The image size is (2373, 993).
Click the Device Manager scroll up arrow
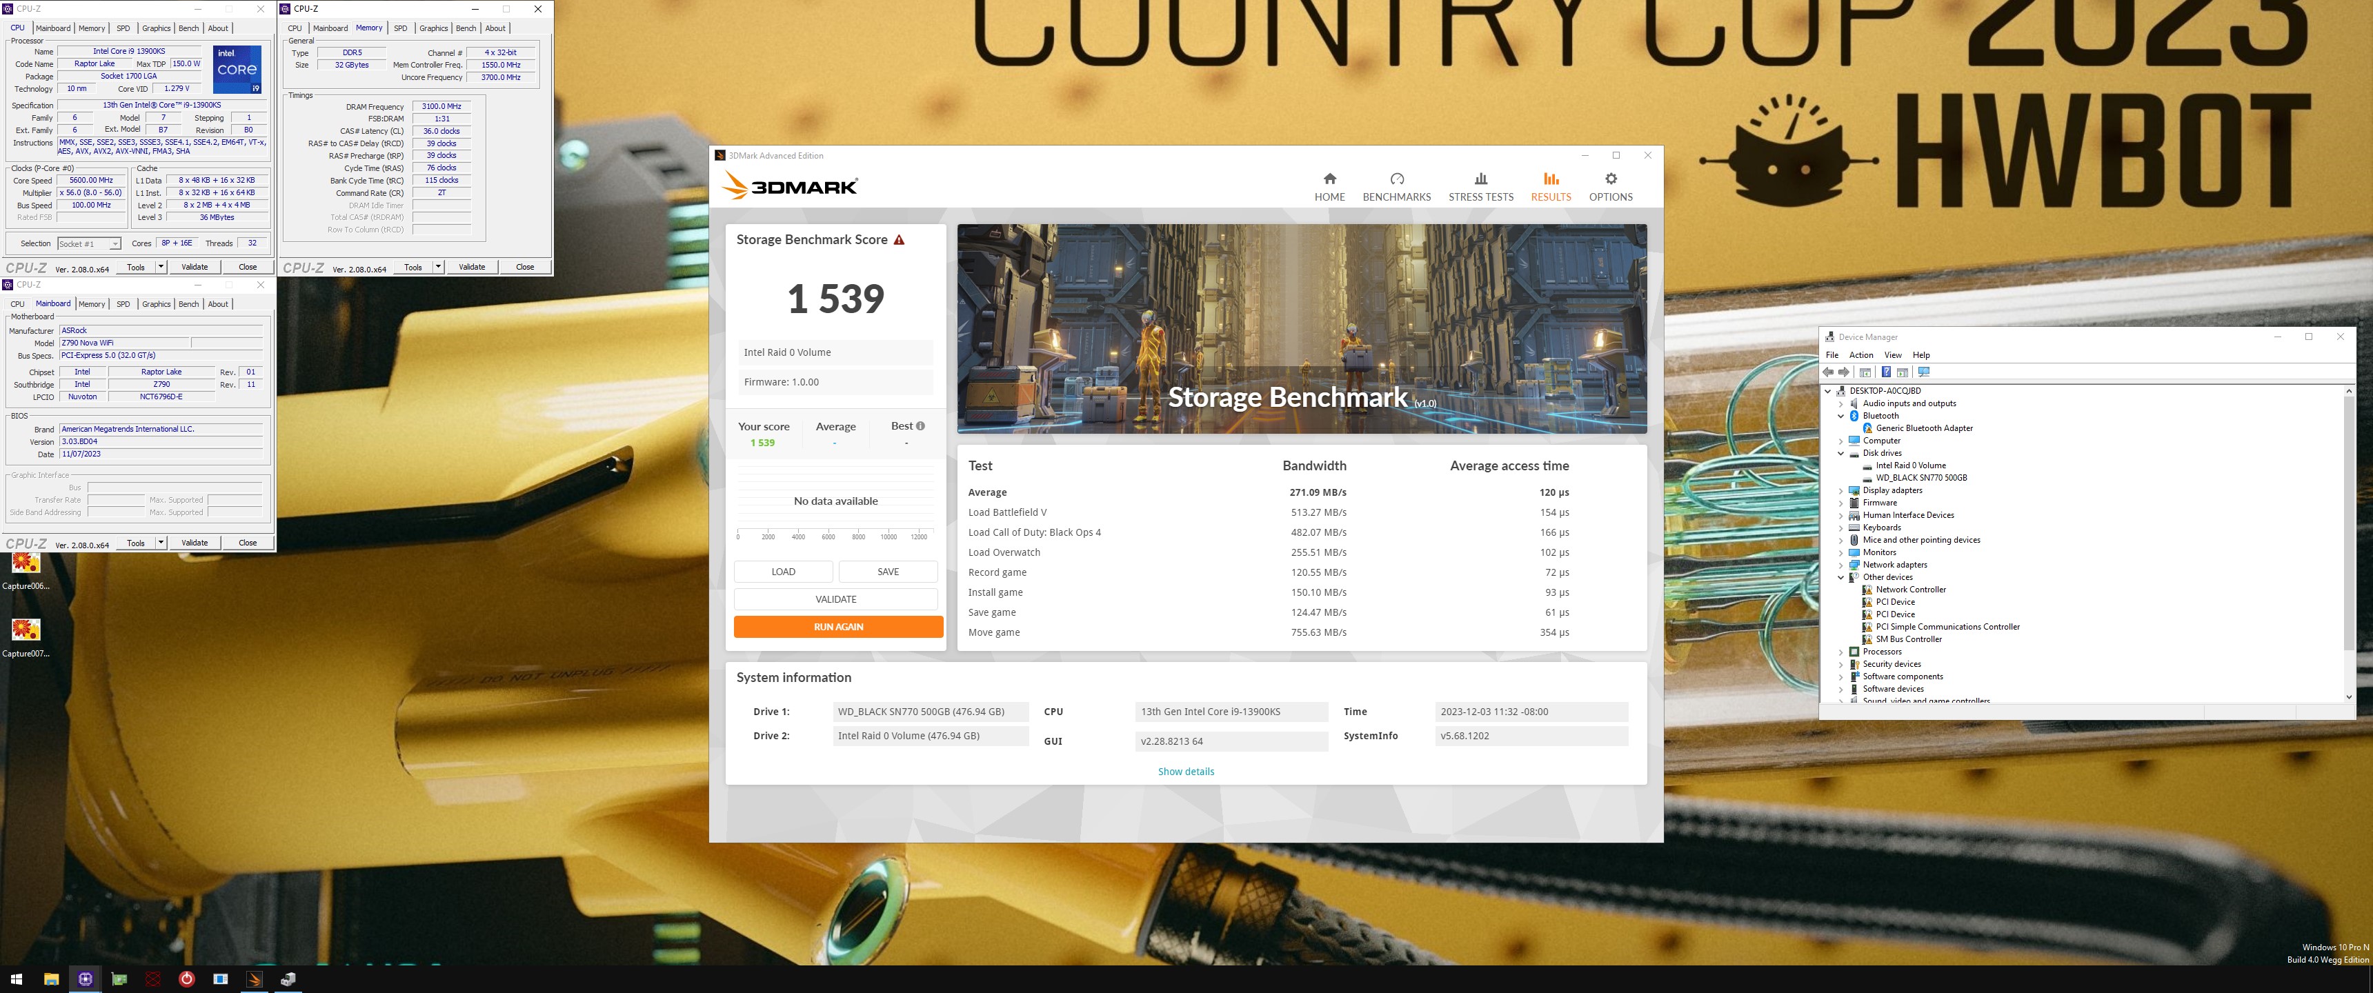[x=2348, y=392]
